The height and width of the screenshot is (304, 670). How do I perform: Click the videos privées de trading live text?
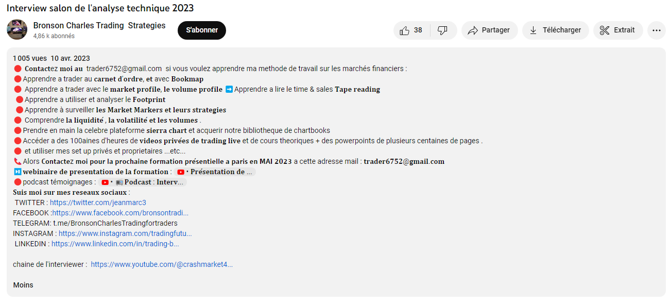[x=190, y=141]
